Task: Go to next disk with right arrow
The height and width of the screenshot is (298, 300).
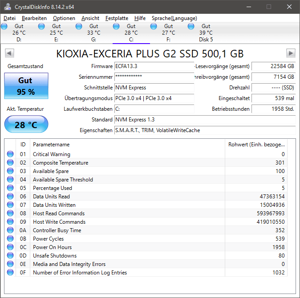Action: [x=291, y=53]
